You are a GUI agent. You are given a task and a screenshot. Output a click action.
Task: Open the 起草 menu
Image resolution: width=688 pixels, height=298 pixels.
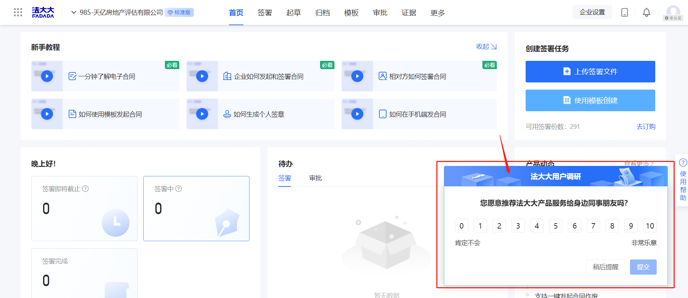(x=294, y=13)
